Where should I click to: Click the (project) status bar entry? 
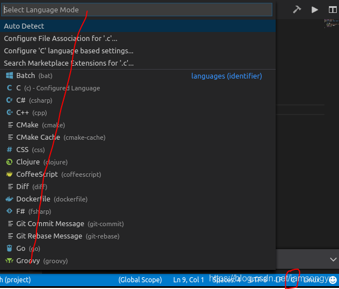16,280
